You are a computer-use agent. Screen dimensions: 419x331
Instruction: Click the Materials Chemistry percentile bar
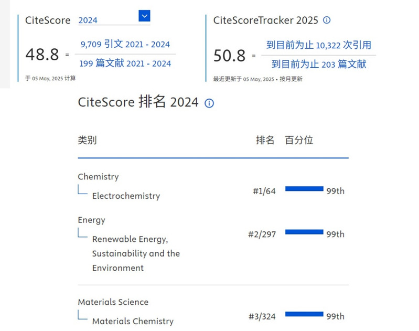[304, 314]
